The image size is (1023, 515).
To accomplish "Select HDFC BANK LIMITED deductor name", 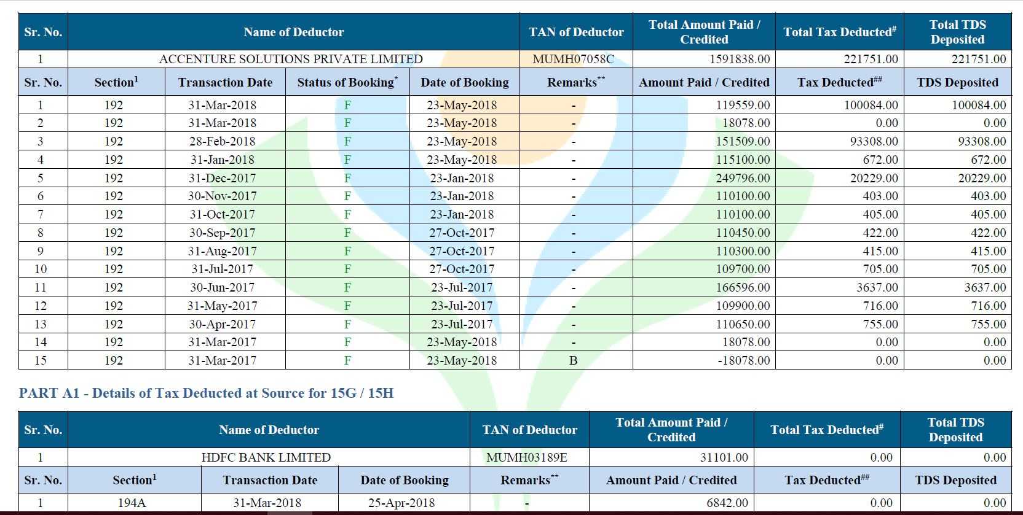I will 266,457.
